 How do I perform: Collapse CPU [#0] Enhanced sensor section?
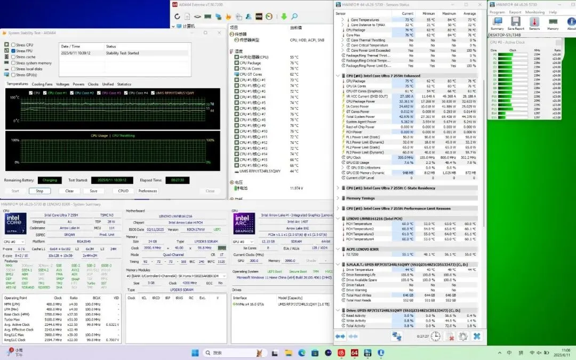(x=338, y=76)
